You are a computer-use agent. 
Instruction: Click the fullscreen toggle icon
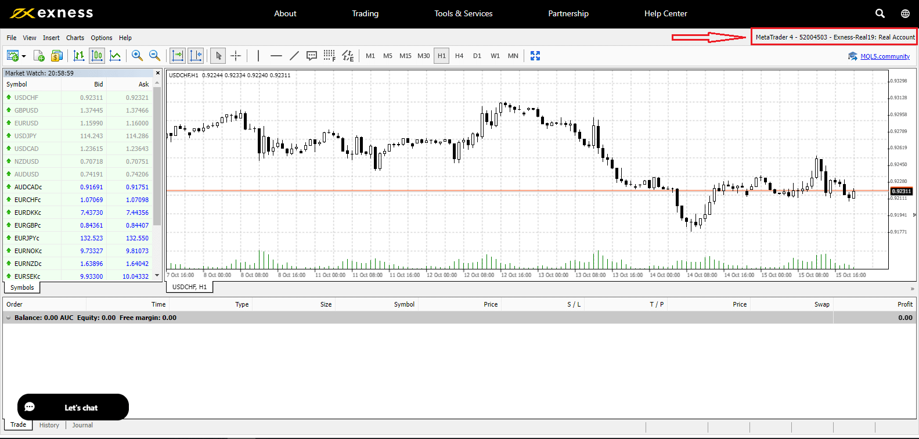535,56
